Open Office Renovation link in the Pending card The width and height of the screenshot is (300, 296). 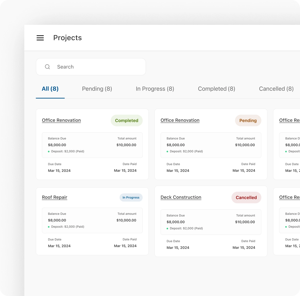pos(180,120)
